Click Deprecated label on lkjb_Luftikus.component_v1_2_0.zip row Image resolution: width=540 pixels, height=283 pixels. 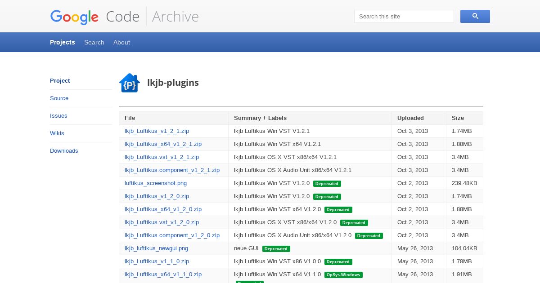[369, 236]
